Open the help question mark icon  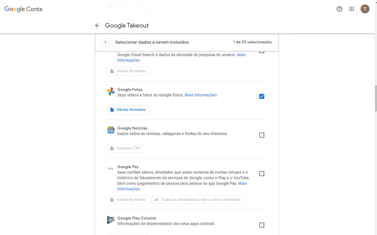339,9
